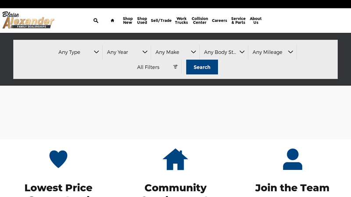Open the About Us menu
This screenshot has width=351, height=197.
click(256, 21)
